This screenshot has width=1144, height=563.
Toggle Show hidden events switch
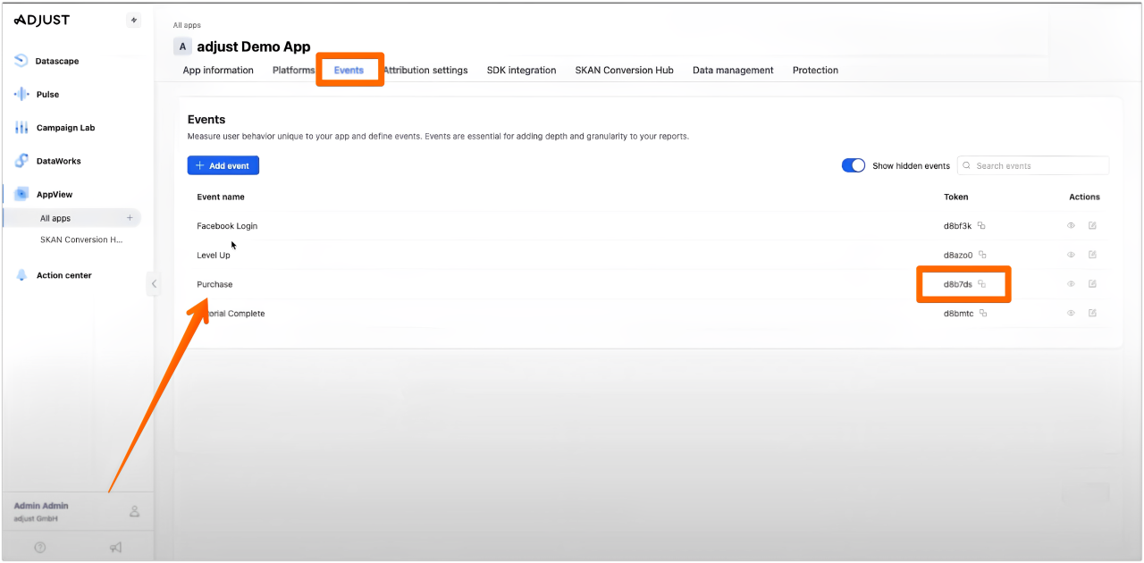[854, 165]
